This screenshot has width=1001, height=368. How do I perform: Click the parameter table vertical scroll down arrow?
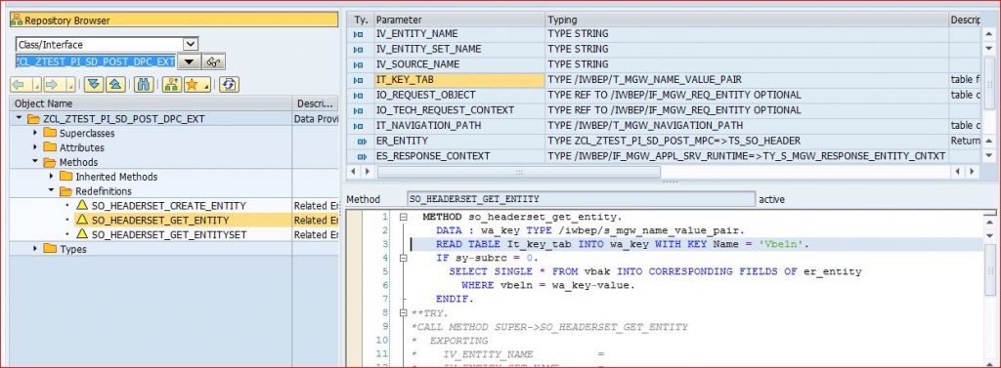pos(989,155)
